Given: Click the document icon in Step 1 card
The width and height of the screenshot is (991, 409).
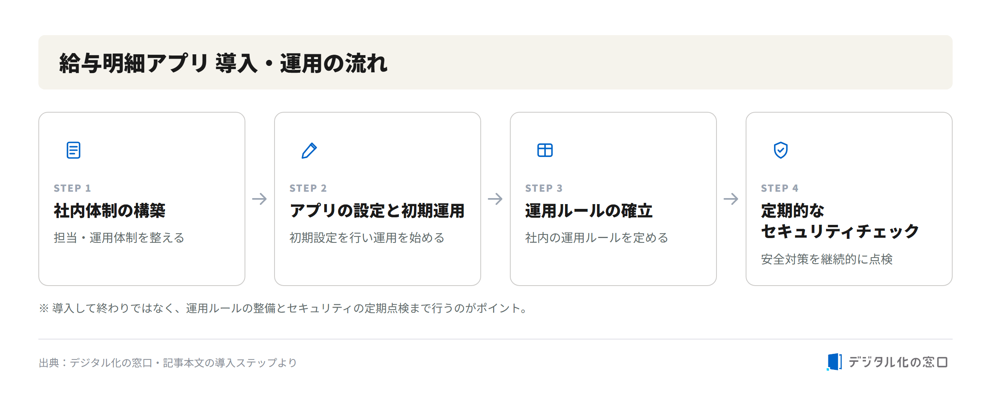Looking at the screenshot, I should click(74, 150).
